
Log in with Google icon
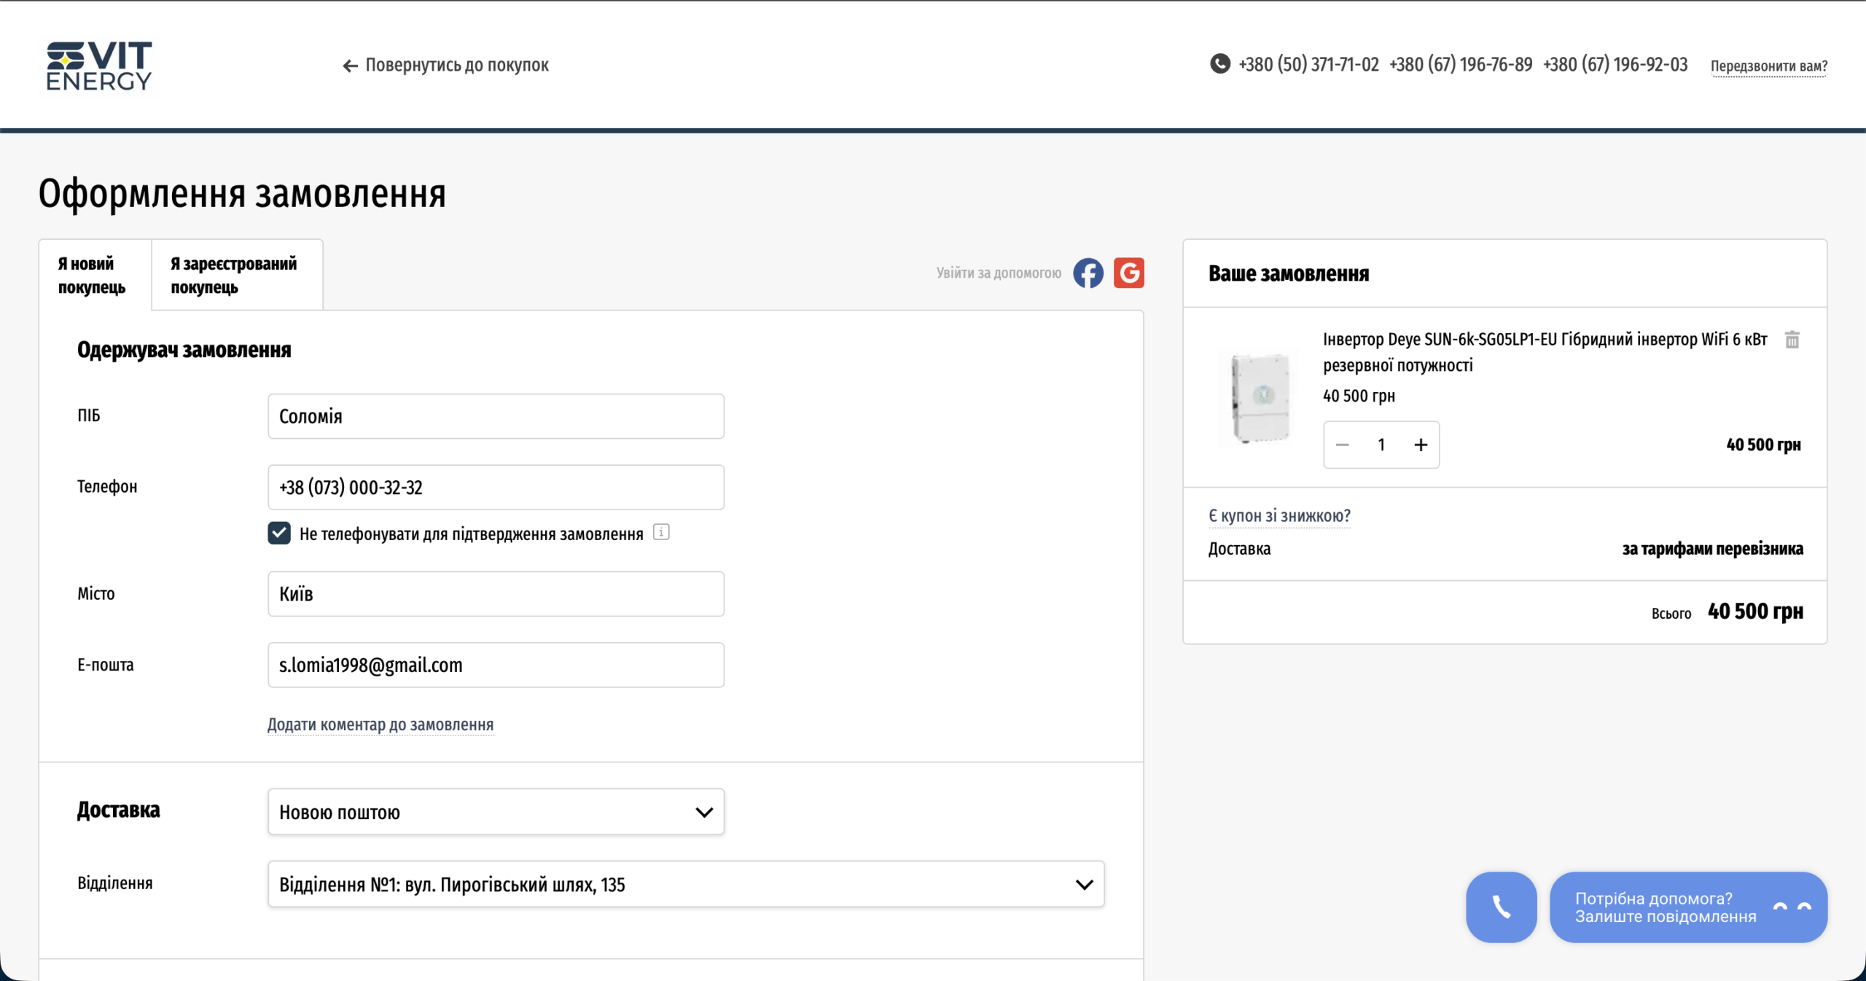(x=1129, y=273)
